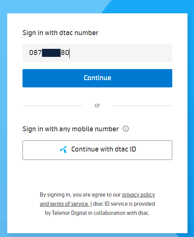Focus the dtac number input field
The width and height of the screenshot is (194, 237).
point(97,53)
